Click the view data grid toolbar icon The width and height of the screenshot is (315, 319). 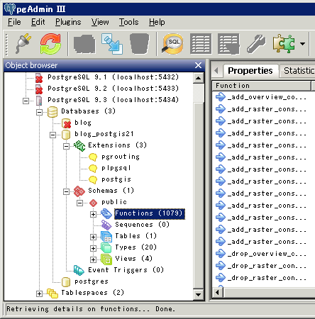(x=201, y=44)
